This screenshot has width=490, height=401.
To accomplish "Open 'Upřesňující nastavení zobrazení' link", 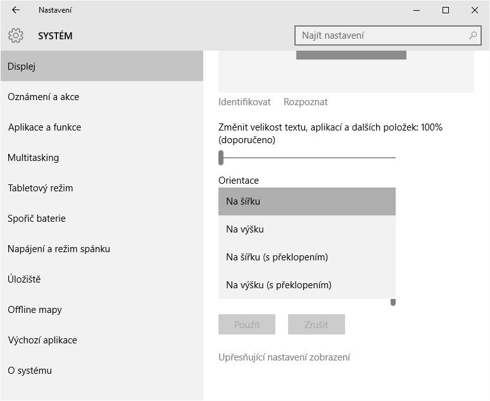I will (x=284, y=357).
